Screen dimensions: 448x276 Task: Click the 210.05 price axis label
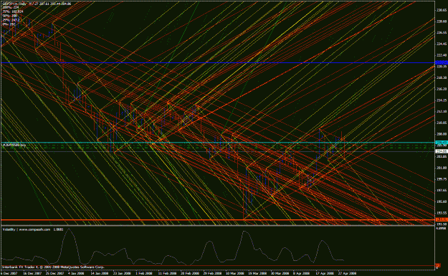[442, 123]
